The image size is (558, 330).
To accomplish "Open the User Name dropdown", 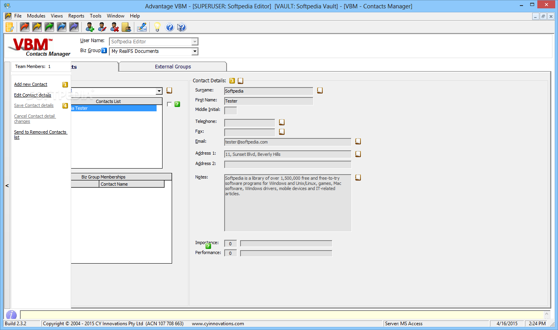I will (x=195, y=42).
